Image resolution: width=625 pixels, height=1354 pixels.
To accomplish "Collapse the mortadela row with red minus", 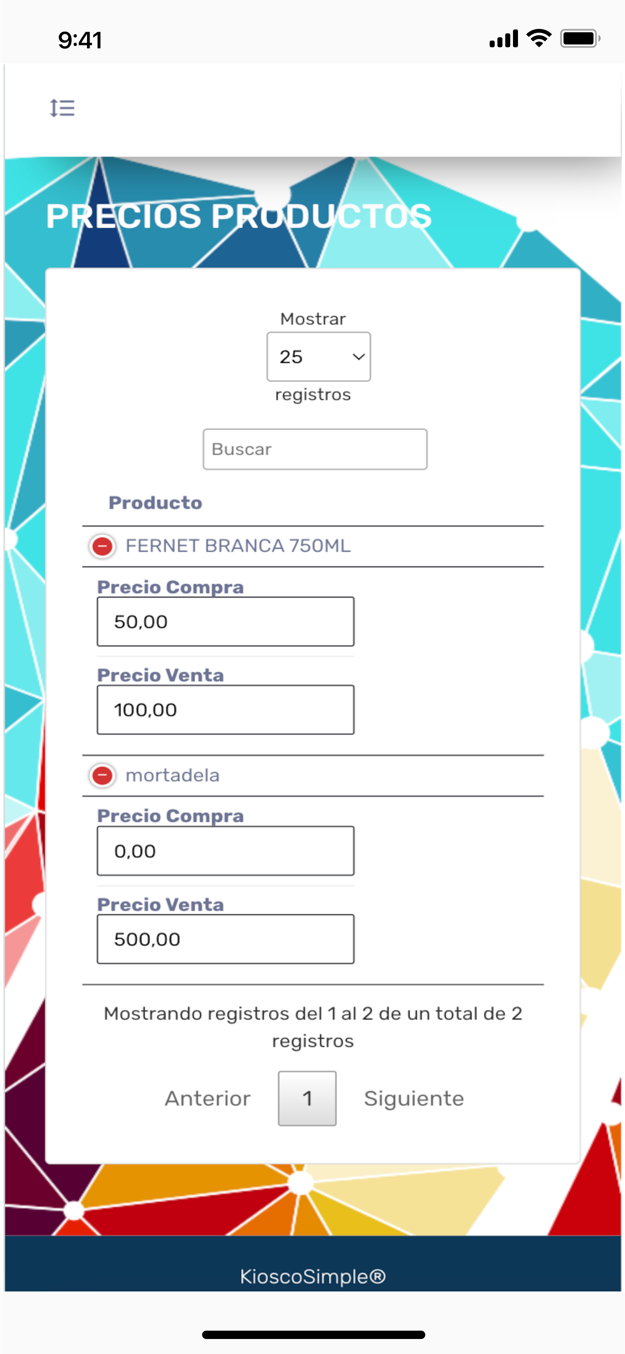I will [102, 775].
